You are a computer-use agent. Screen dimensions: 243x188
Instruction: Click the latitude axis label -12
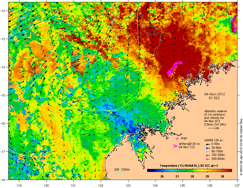pyautogui.click(x=3, y=11)
